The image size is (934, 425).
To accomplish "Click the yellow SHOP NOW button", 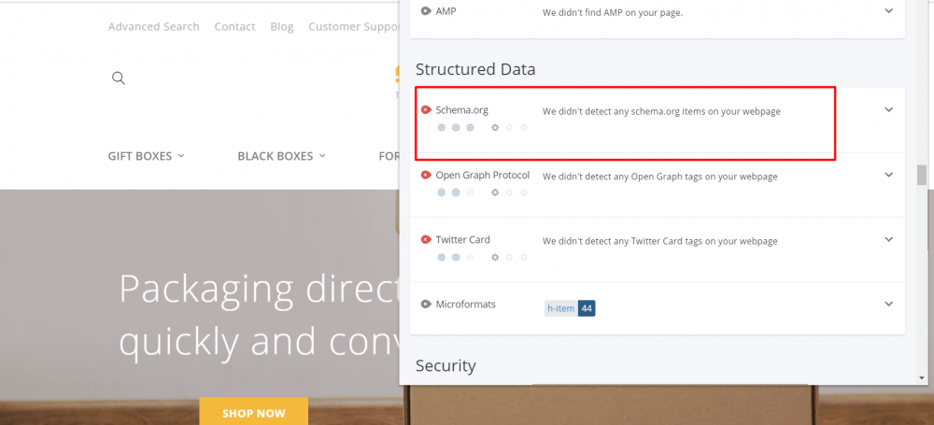I will pos(254,413).
